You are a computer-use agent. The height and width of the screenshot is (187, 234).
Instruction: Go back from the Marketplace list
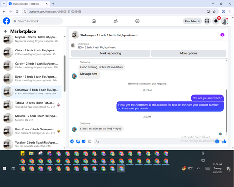(x=6, y=31)
